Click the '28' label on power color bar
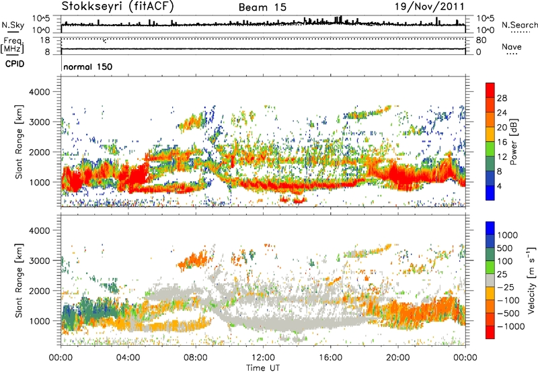538x372 pixels. [x=502, y=98]
